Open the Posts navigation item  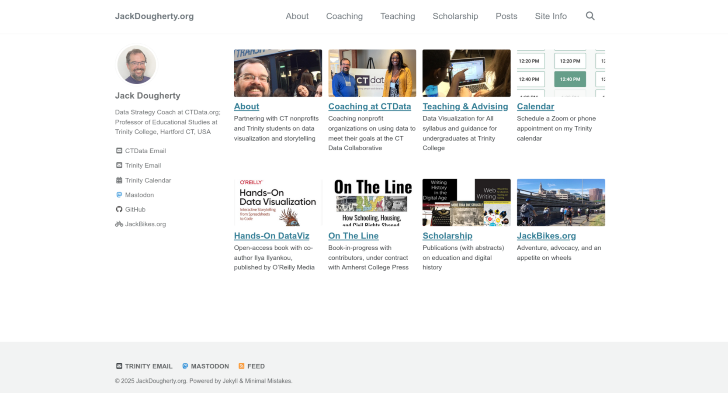click(506, 16)
